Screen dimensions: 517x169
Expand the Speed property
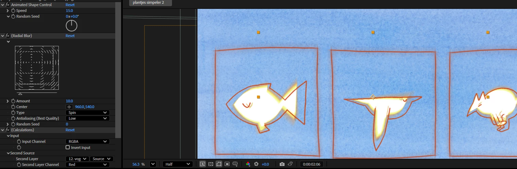8,11
